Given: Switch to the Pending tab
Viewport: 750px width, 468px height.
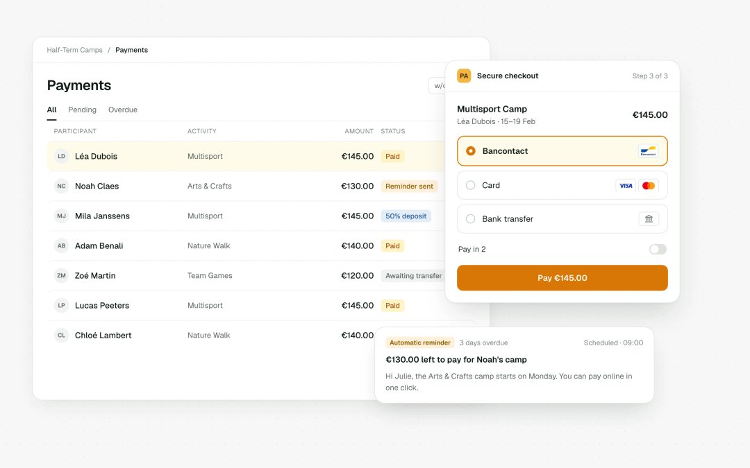Looking at the screenshot, I should [82, 110].
